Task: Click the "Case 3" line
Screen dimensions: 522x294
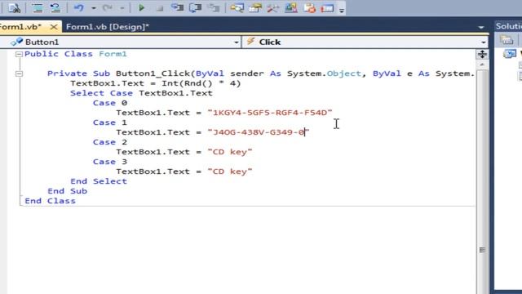Action: click(x=110, y=162)
